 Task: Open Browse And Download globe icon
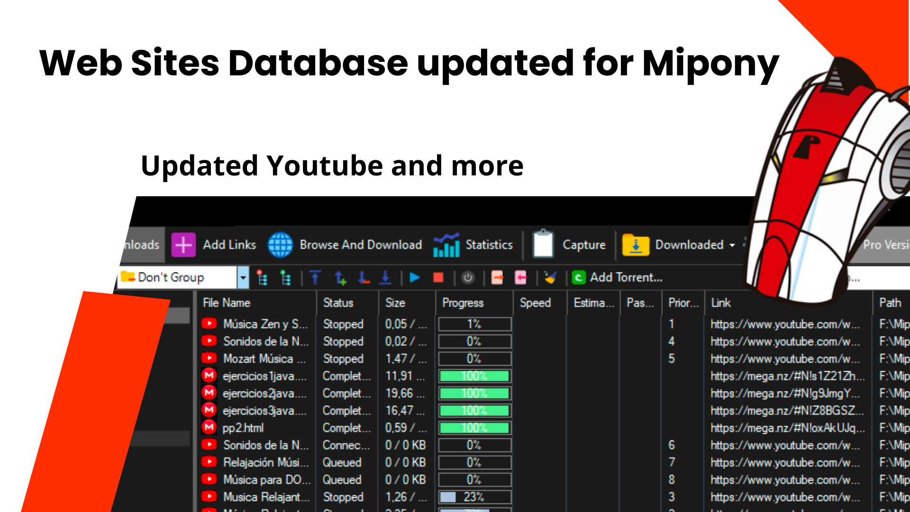tap(280, 245)
